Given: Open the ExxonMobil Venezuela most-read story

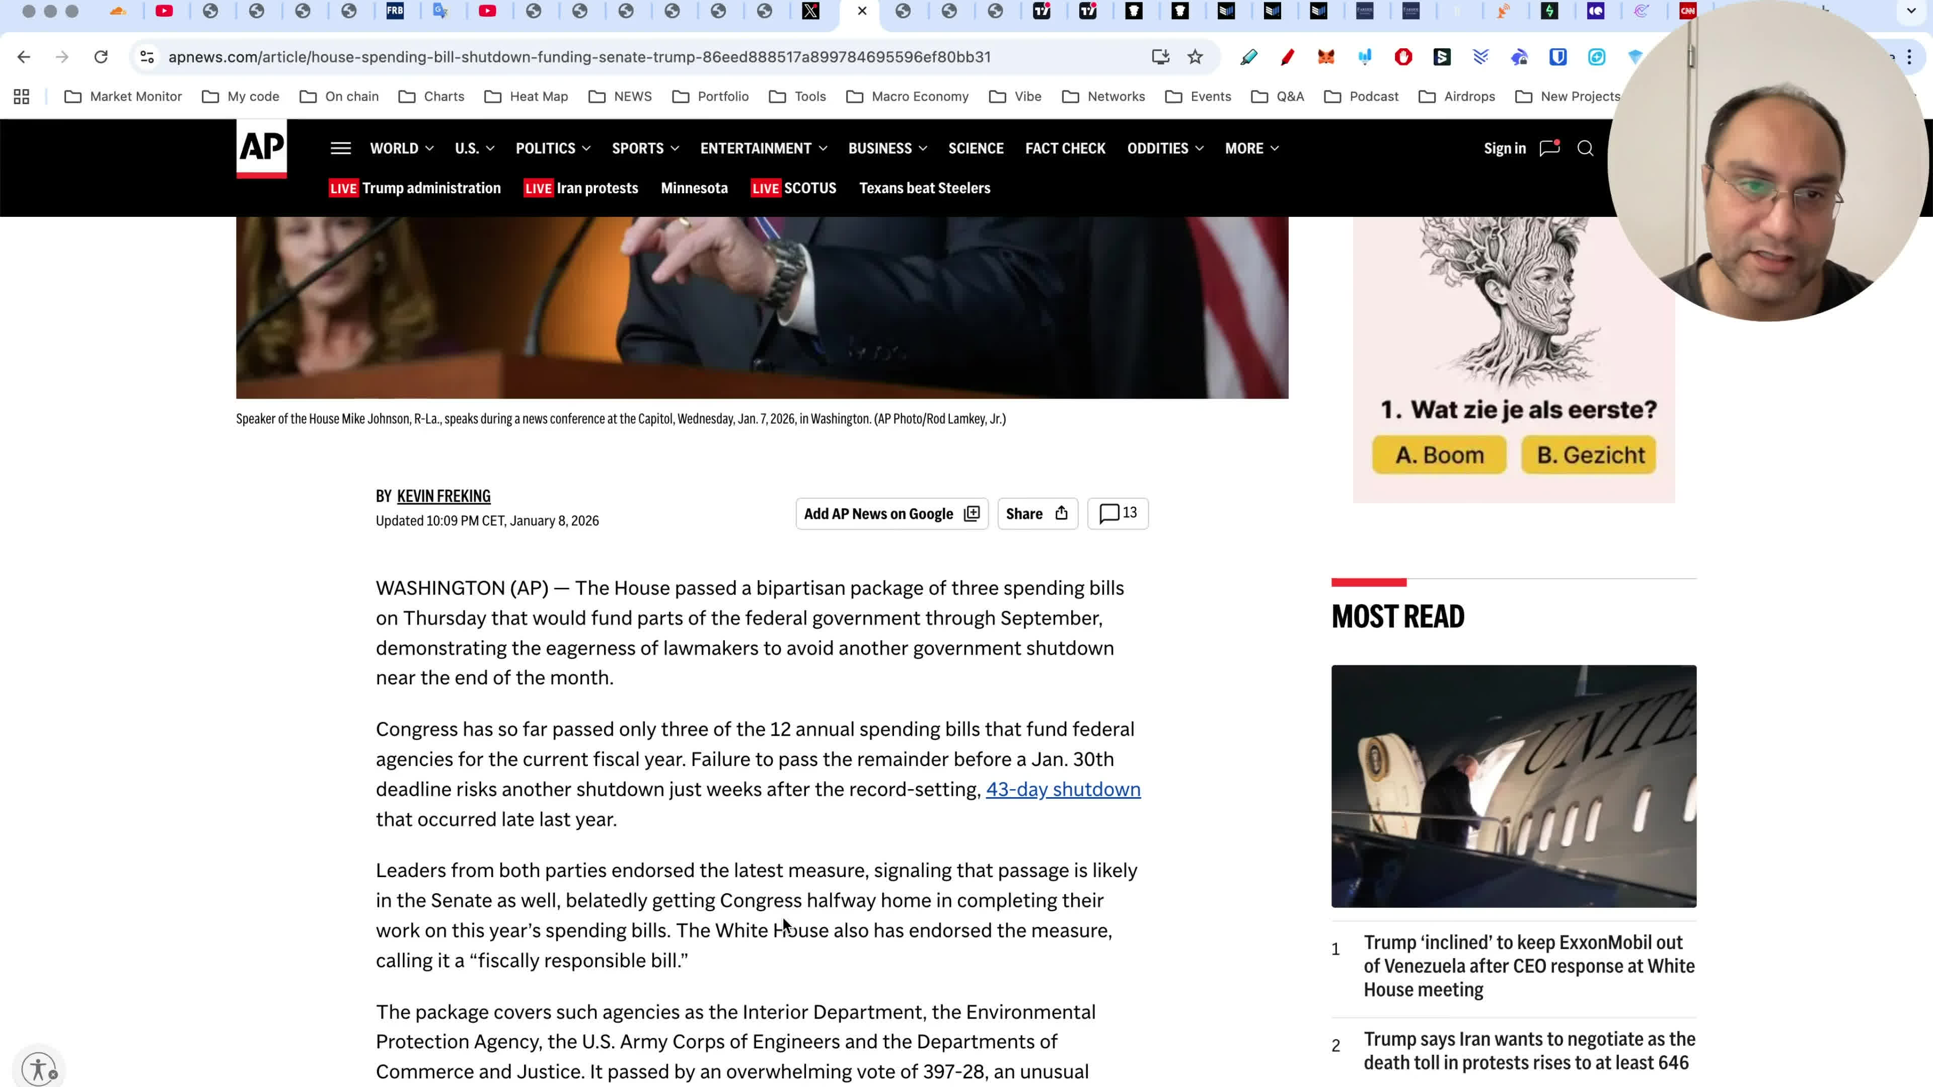Looking at the screenshot, I should pyautogui.click(x=1529, y=966).
